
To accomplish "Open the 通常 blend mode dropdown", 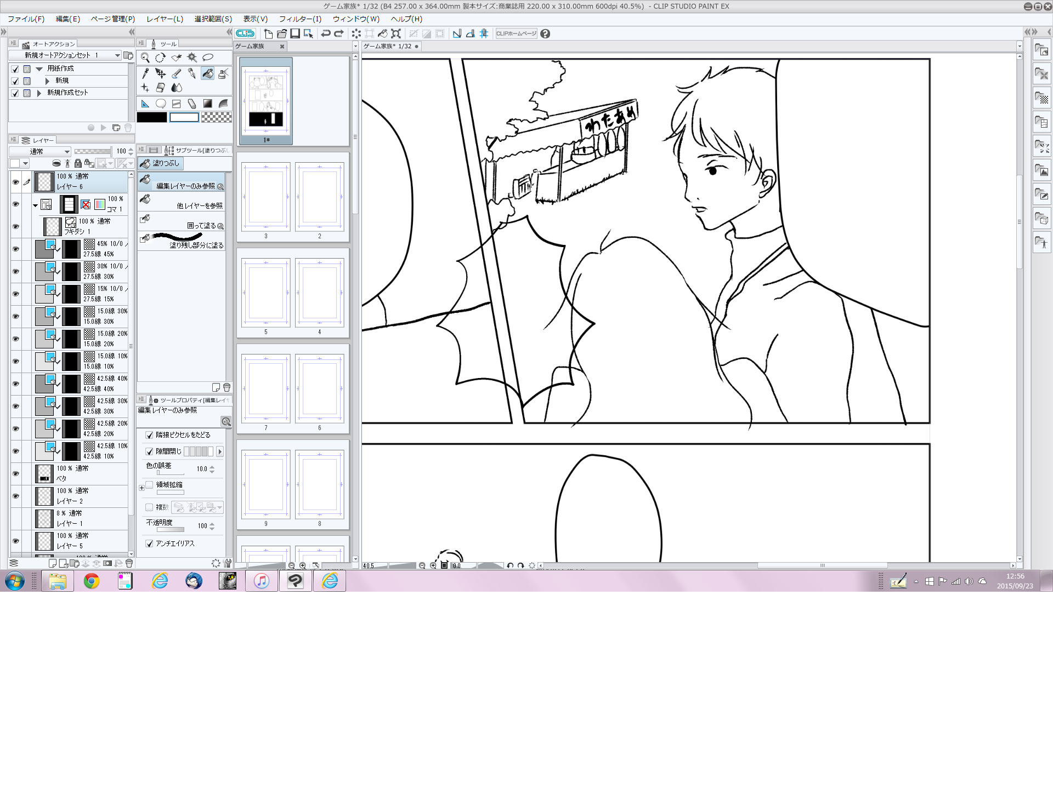I will [40, 151].
